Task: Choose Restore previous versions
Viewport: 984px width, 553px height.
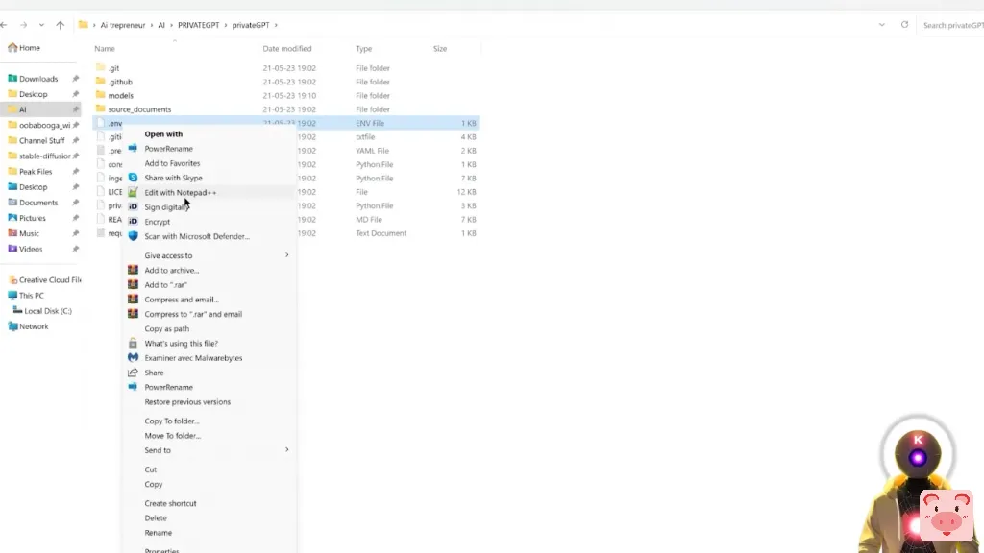Action: pos(187,402)
